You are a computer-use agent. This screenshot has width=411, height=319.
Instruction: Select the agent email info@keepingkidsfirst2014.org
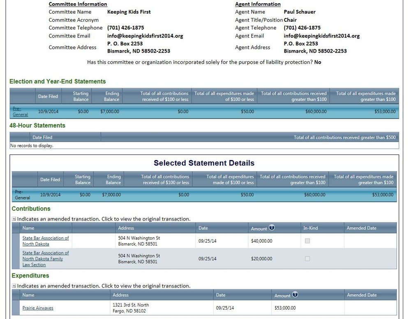click(322, 36)
